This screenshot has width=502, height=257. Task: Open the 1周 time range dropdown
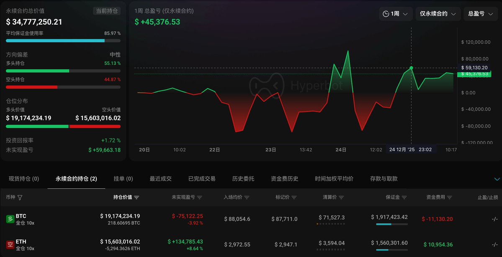click(x=396, y=14)
